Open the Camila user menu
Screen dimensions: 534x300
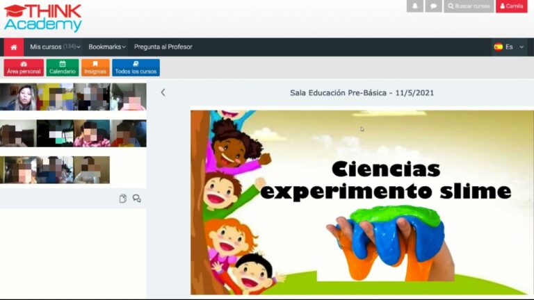[512, 6]
